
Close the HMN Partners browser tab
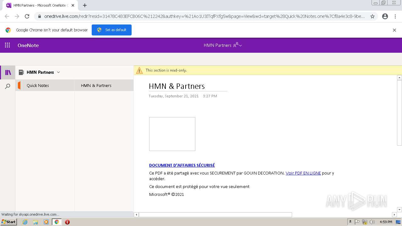pos(73,5)
